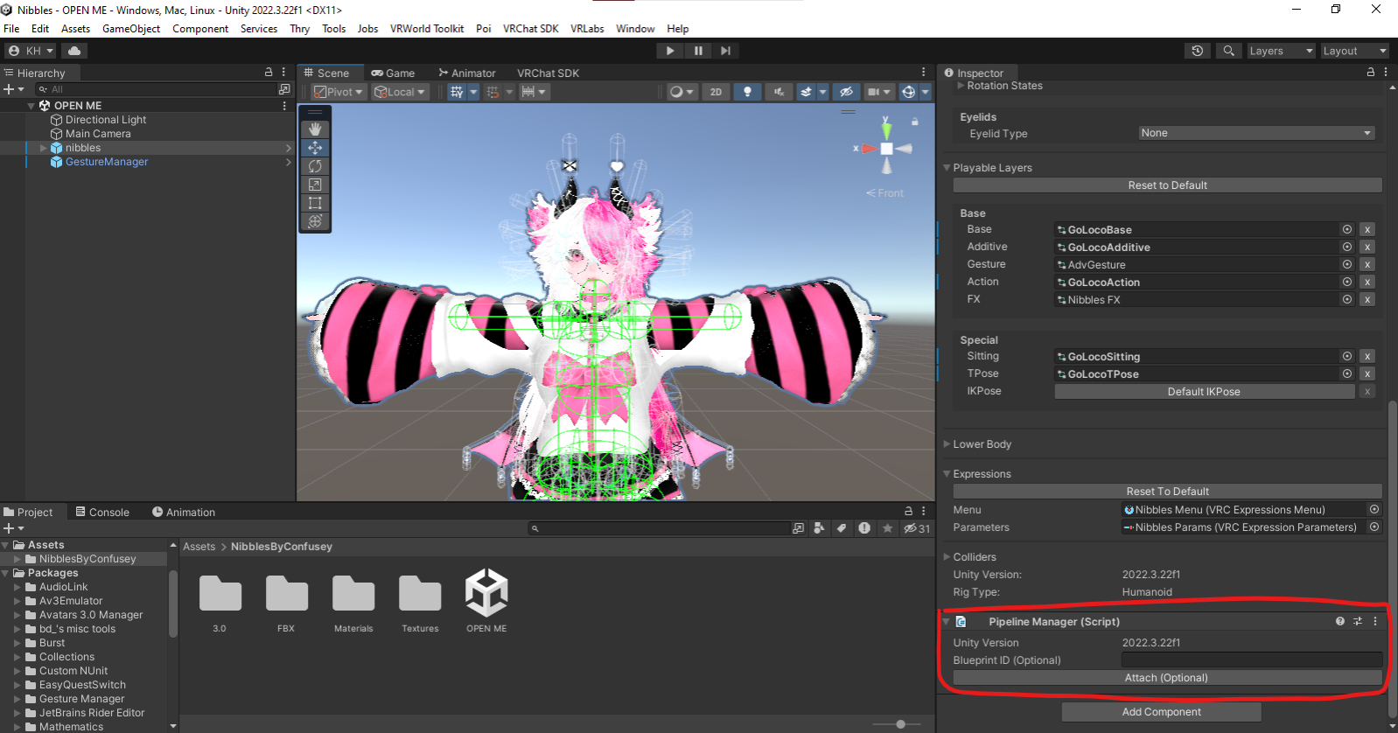
Task: Collapse the Playable Layers section
Action: [x=947, y=167]
